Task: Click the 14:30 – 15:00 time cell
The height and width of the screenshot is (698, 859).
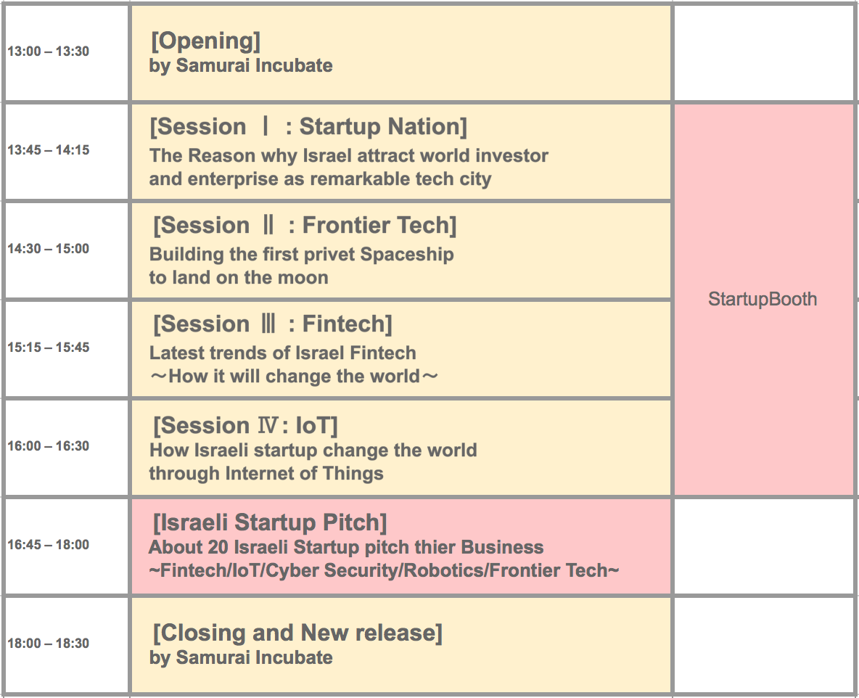Action: point(48,249)
